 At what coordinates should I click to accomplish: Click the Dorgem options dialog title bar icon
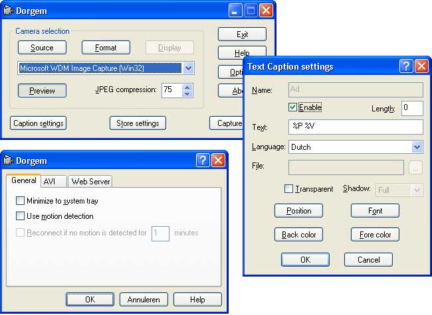pos(9,160)
